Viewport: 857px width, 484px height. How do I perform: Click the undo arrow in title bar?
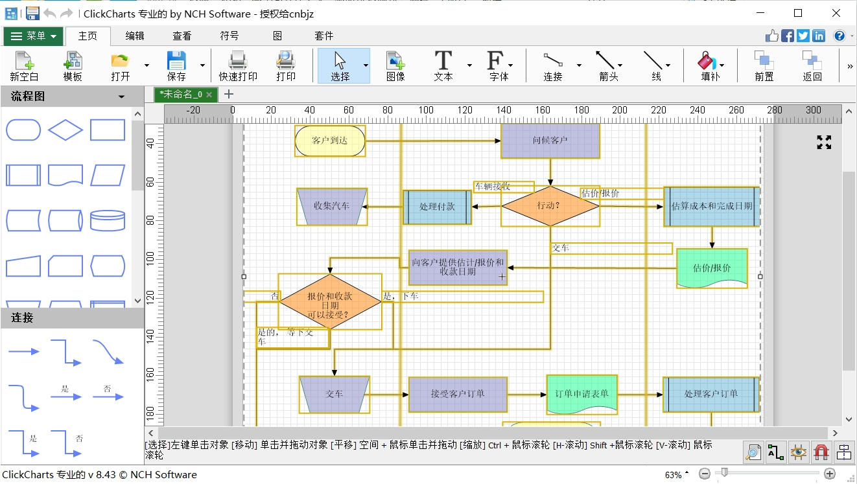[x=50, y=13]
